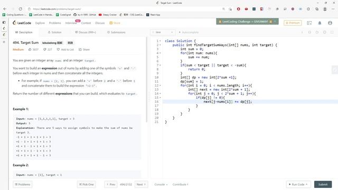338x190 pixels.
Task: Open the CodeSignal bookmark
Action: [x=63, y=15]
